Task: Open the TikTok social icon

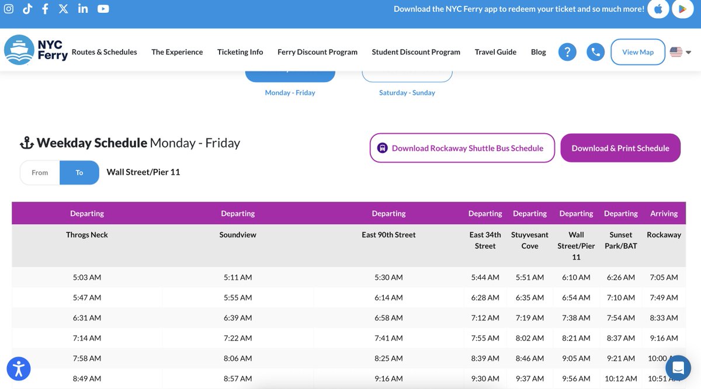Action: pos(27,9)
